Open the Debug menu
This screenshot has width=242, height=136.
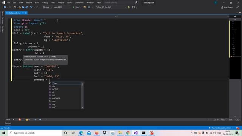45,3
